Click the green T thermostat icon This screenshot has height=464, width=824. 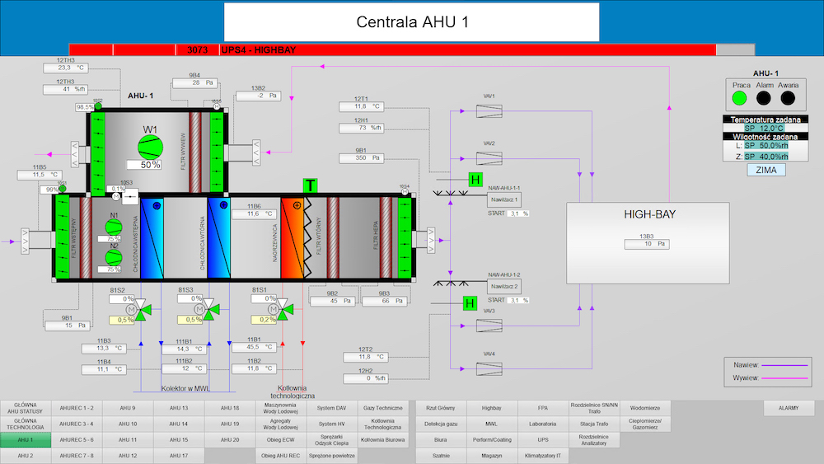pos(310,185)
